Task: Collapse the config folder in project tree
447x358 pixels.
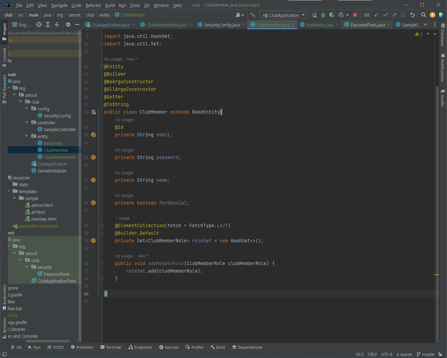Action: click(x=27, y=108)
